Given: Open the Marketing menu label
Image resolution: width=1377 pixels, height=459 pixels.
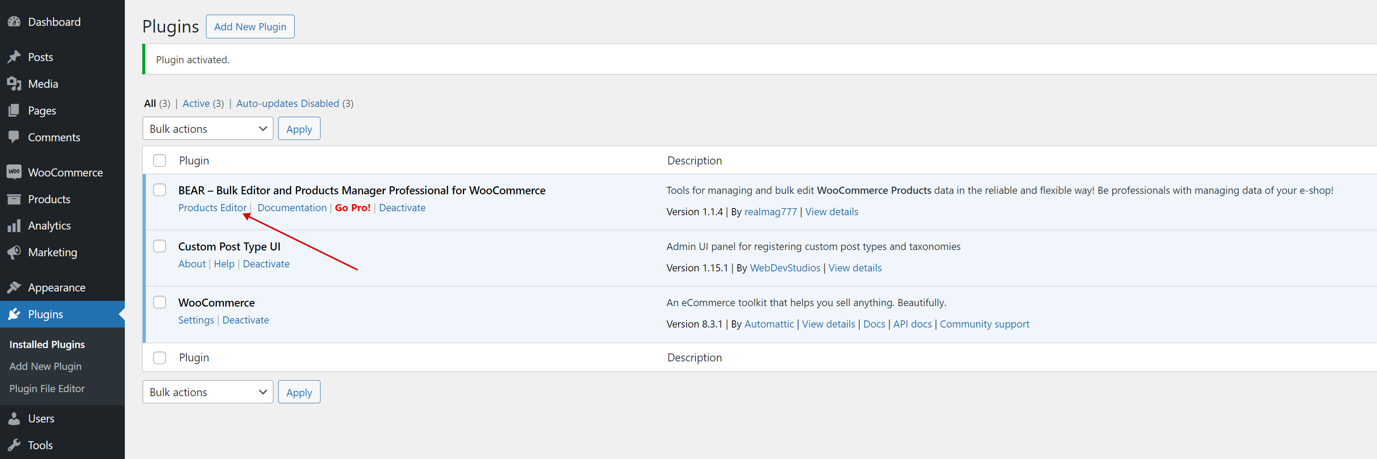Looking at the screenshot, I should [53, 252].
